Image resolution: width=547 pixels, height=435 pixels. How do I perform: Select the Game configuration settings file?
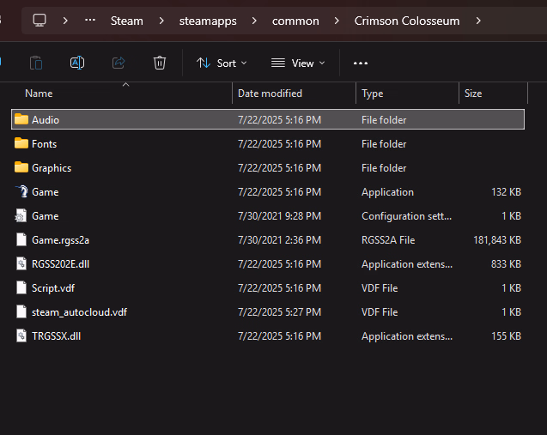pyautogui.click(x=268, y=215)
